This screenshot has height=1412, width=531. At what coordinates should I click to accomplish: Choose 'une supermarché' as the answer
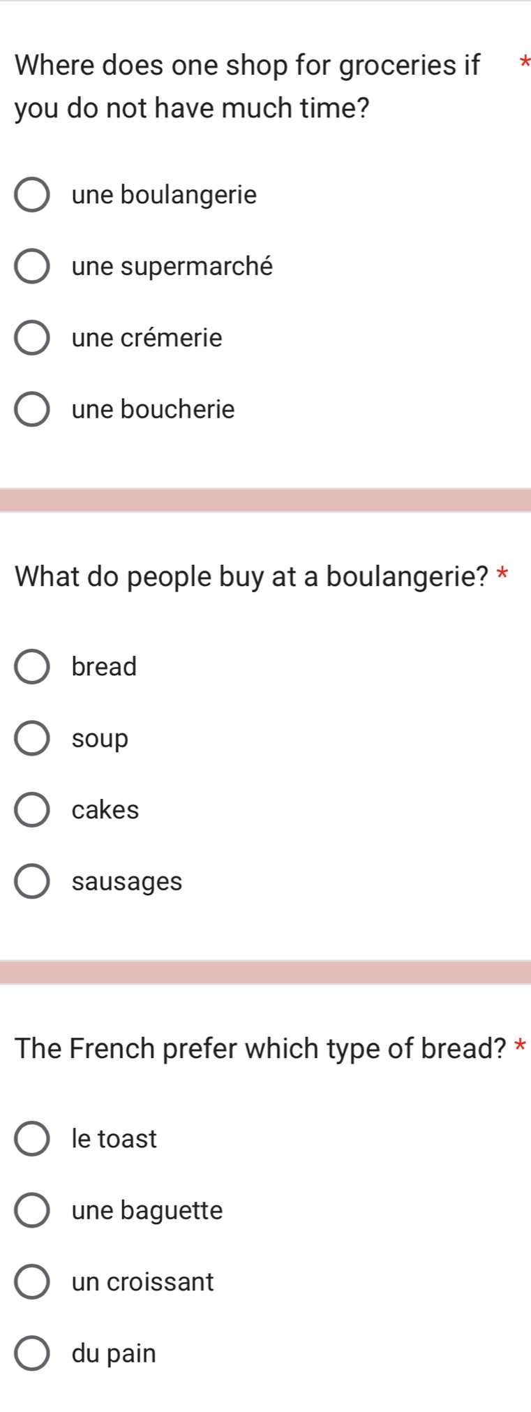pos(32,267)
